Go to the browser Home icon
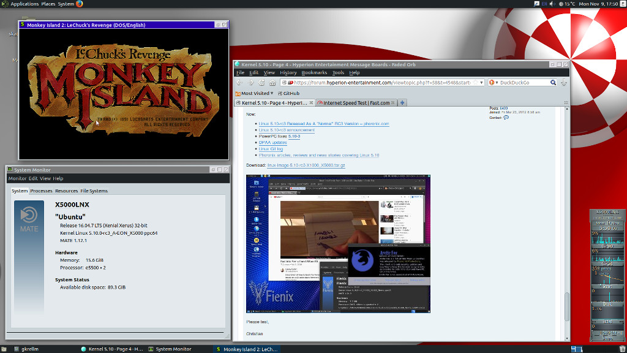Screen dimensions: 627x353 [x=272, y=83]
